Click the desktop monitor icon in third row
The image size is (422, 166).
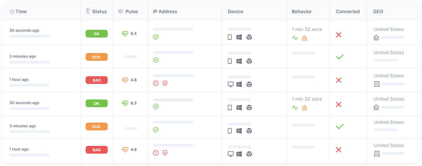(x=231, y=84)
